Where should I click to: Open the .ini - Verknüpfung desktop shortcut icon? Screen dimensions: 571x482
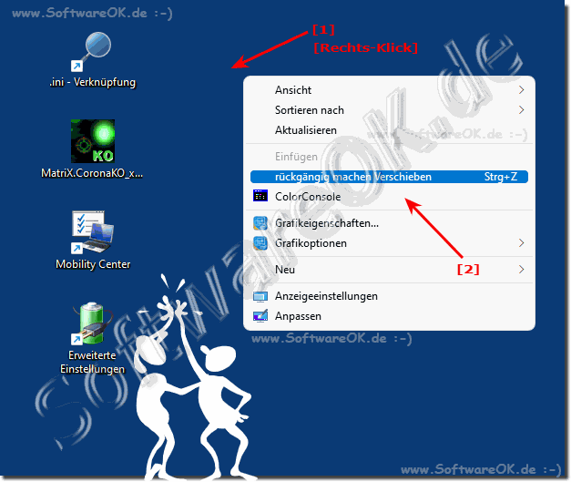tap(92, 51)
